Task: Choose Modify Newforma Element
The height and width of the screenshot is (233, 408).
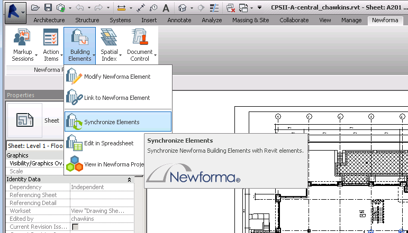Action: [x=118, y=77]
